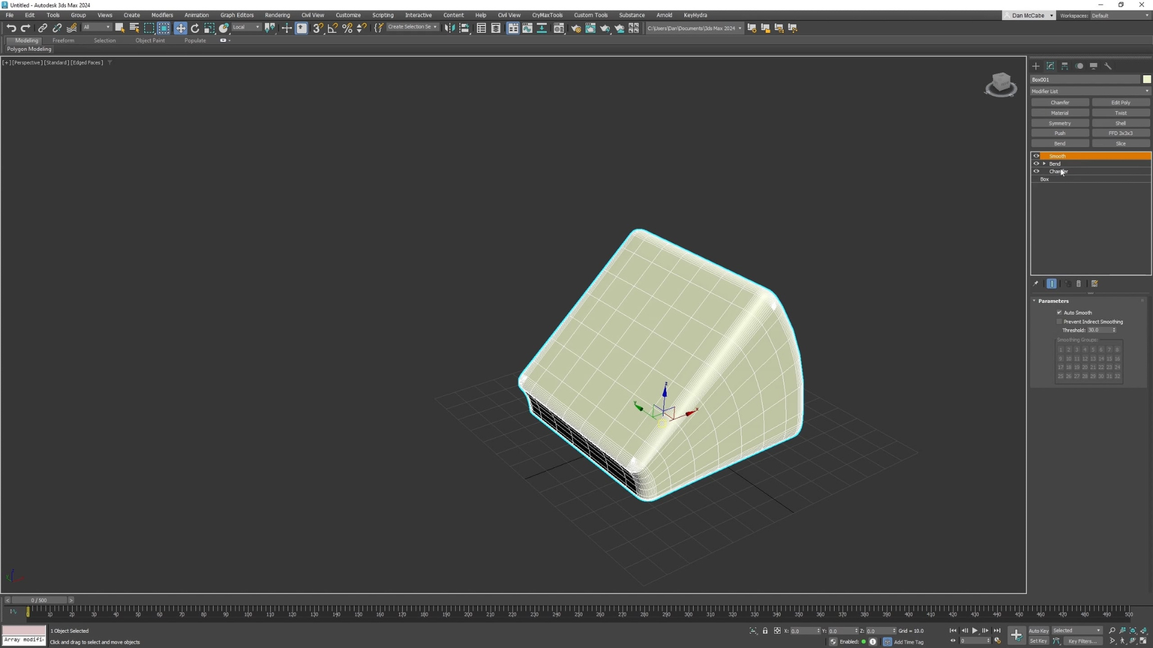Open the Utilities wrench panel icon
Viewport: 1153px width, 648px height.
tap(1108, 66)
